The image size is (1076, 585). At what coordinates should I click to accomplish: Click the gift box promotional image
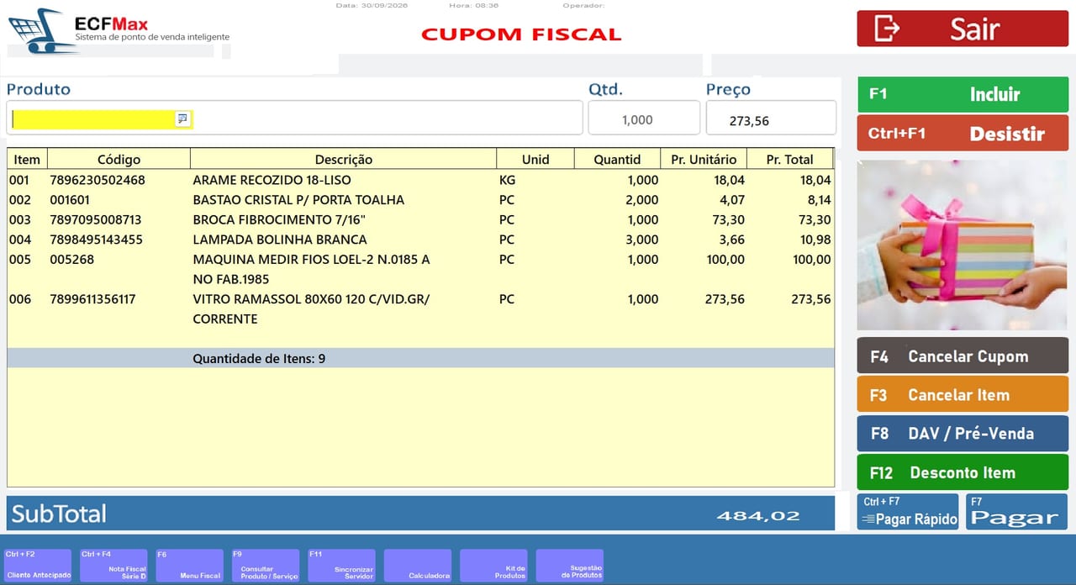coord(963,245)
